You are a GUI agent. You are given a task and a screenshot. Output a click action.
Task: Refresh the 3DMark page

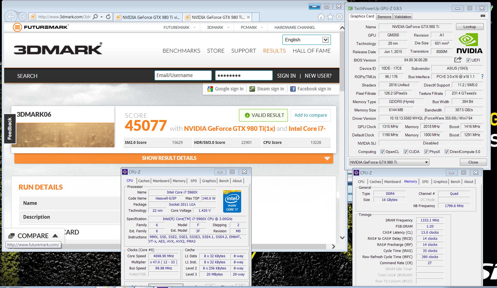click(x=108, y=17)
